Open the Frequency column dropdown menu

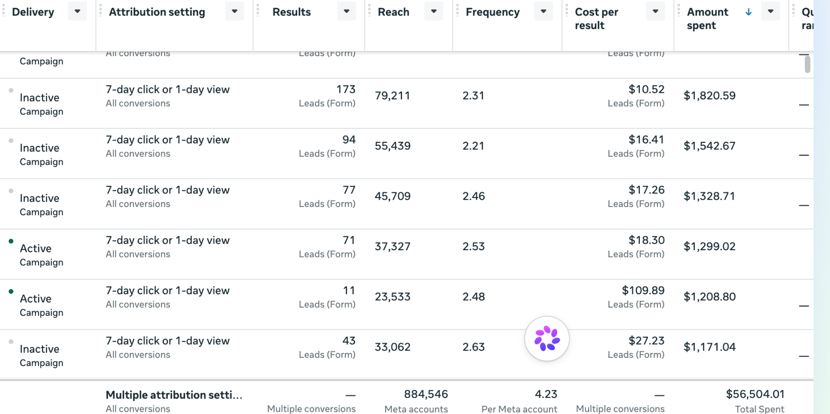point(543,11)
